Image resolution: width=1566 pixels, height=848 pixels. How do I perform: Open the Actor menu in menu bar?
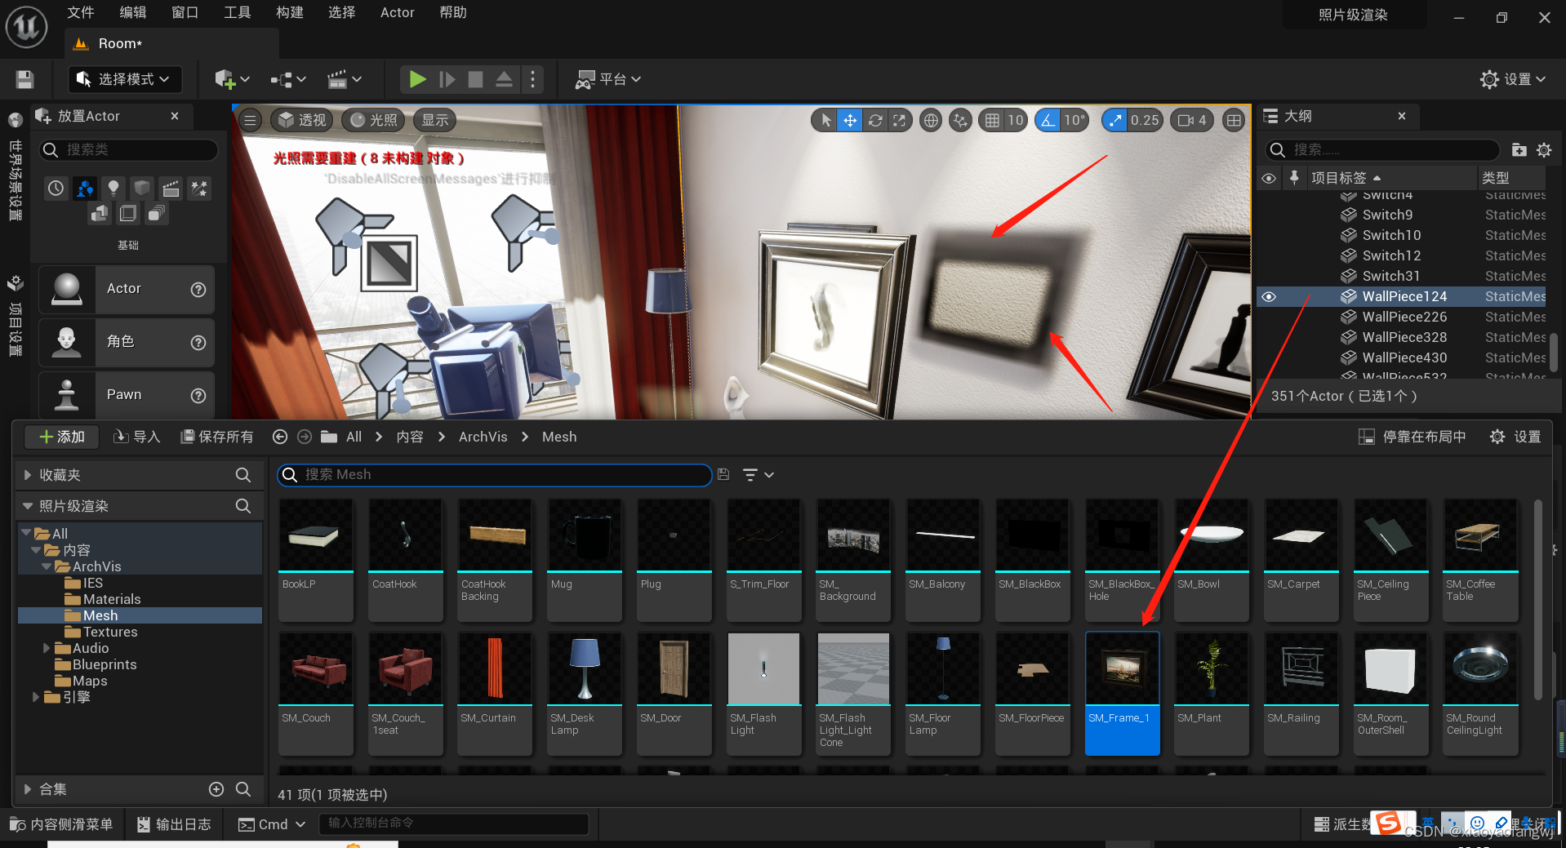click(x=397, y=12)
